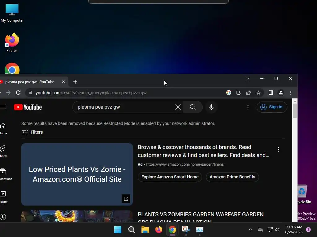Search with your voice microphone button
This screenshot has height=237, width=317.
(x=211, y=107)
